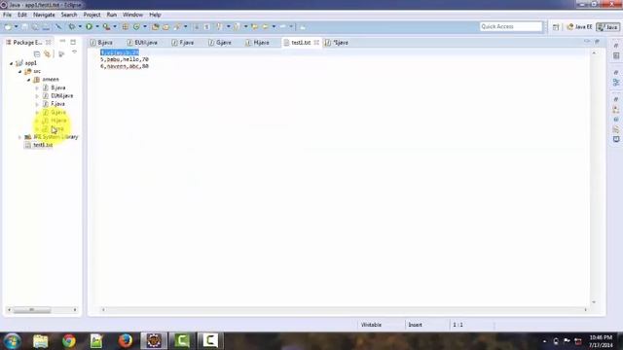623x350 pixels.
Task: Expand the EUtil.java tree node
Action: pyautogui.click(x=37, y=96)
